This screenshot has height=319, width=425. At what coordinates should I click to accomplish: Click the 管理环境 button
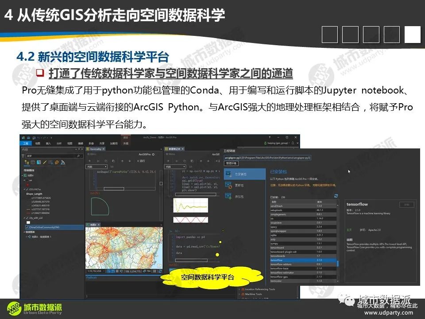coord(231,163)
